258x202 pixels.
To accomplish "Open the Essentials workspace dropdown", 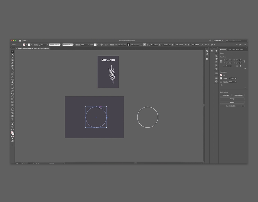I will click(218, 40).
